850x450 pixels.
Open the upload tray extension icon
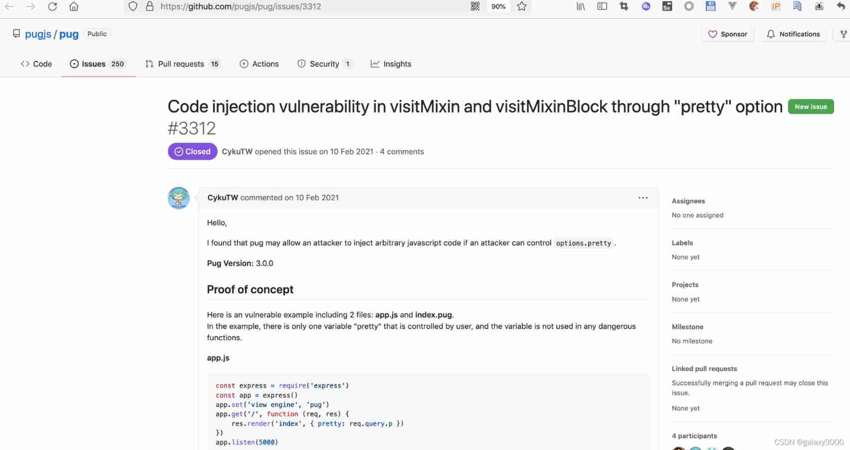point(819,6)
